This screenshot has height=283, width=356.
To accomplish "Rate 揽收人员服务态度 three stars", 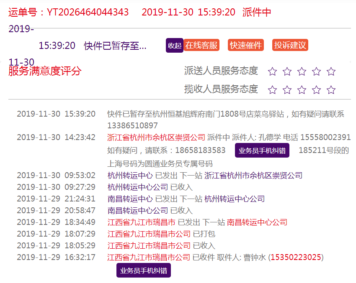I will [x=302, y=90].
